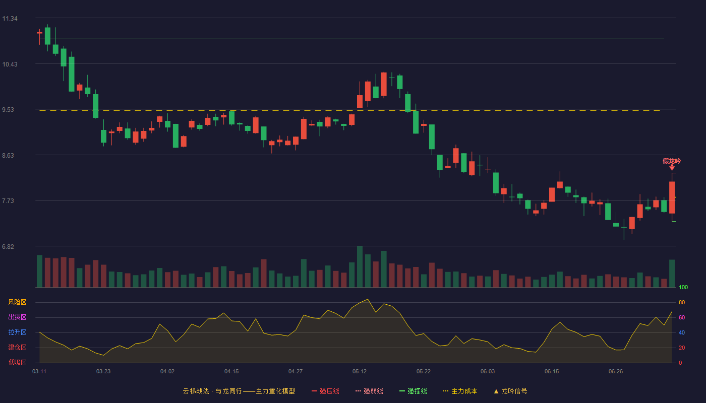The height and width of the screenshot is (403, 706).
Task: Click the 20 indicator scale value
Action: (682, 348)
